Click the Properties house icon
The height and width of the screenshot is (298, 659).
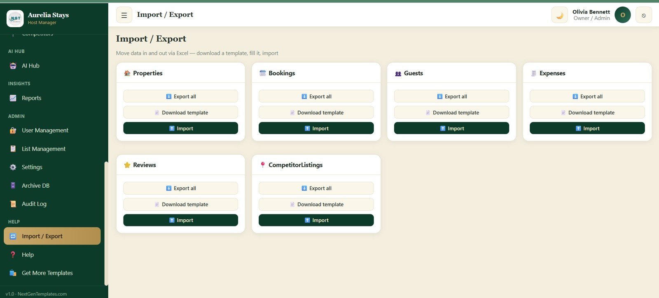(x=127, y=73)
